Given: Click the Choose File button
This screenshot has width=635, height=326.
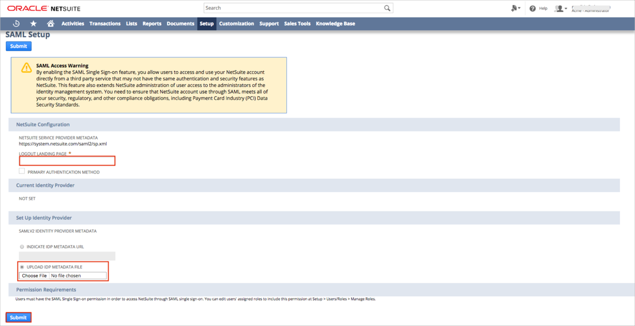Looking at the screenshot, I should (x=34, y=276).
